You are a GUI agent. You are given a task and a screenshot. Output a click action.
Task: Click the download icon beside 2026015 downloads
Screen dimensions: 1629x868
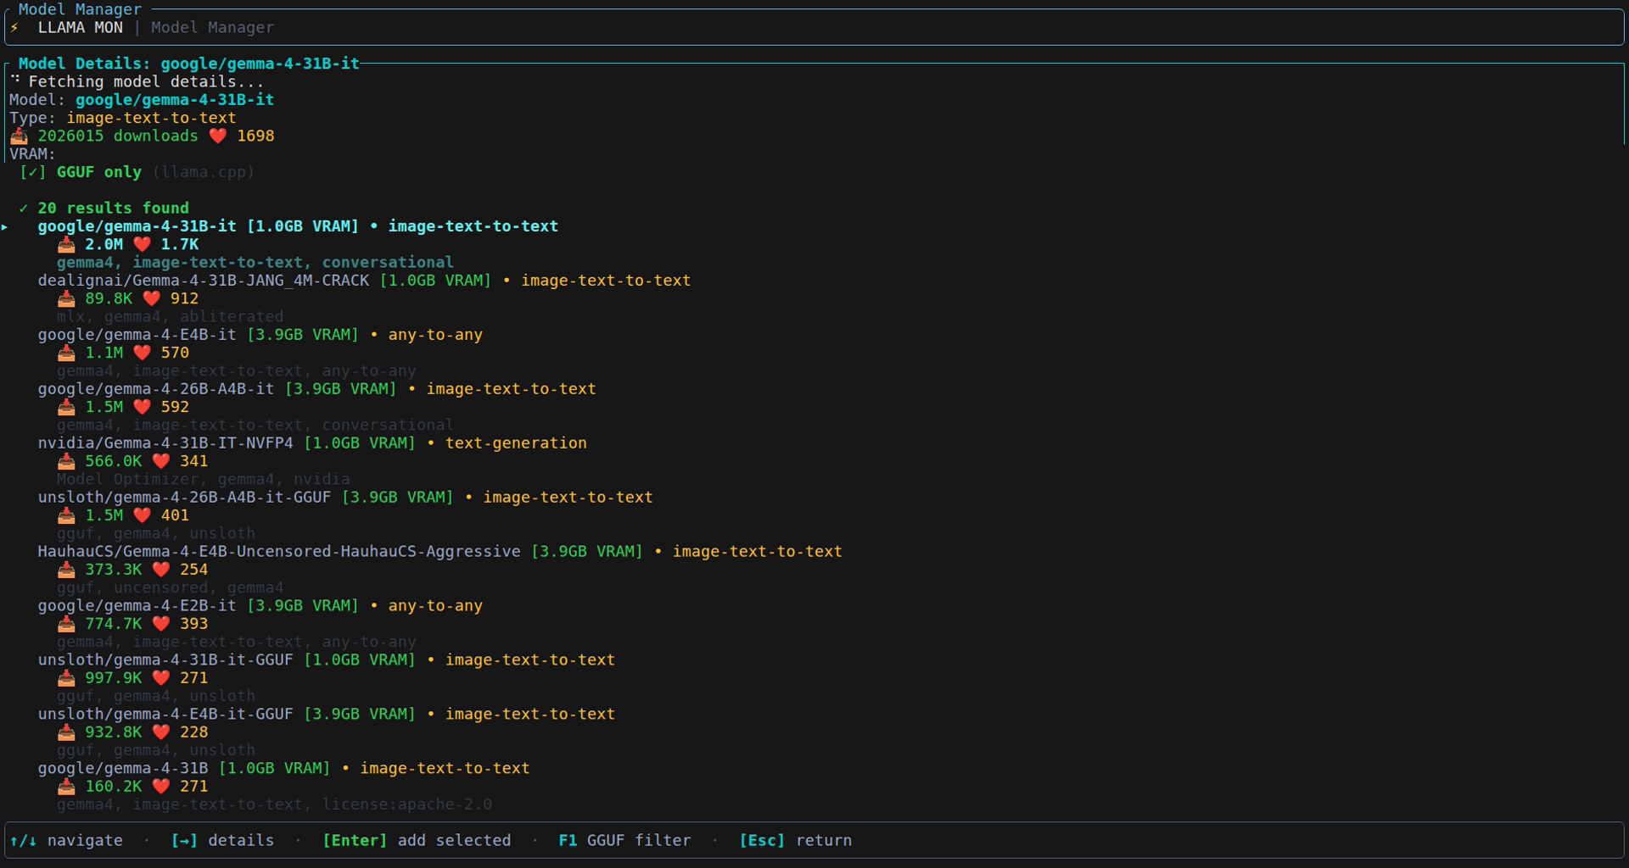coord(19,136)
